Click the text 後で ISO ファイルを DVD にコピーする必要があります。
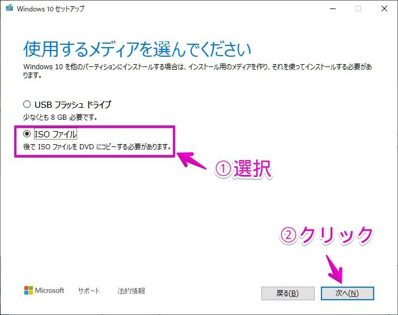Screen dimensions: 398x315 coord(97,146)
